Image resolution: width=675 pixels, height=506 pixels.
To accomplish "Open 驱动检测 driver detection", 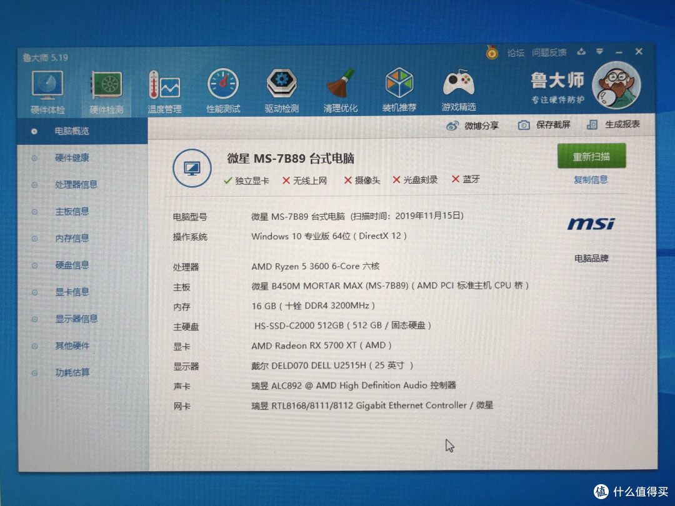I will [281, 91].
